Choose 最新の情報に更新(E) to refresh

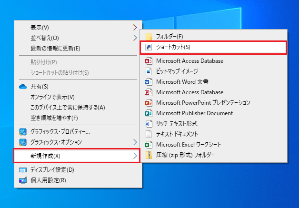click(55, 48)
